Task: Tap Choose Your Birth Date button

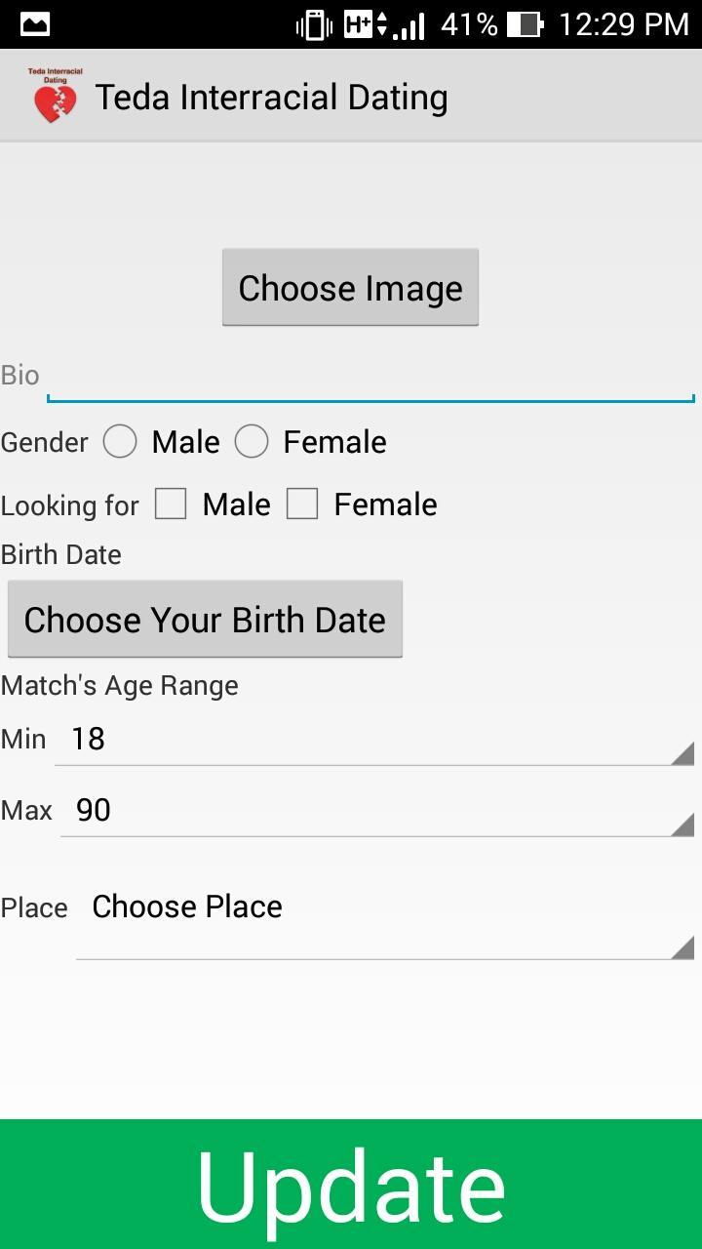Action: click(x=205, y=620)
